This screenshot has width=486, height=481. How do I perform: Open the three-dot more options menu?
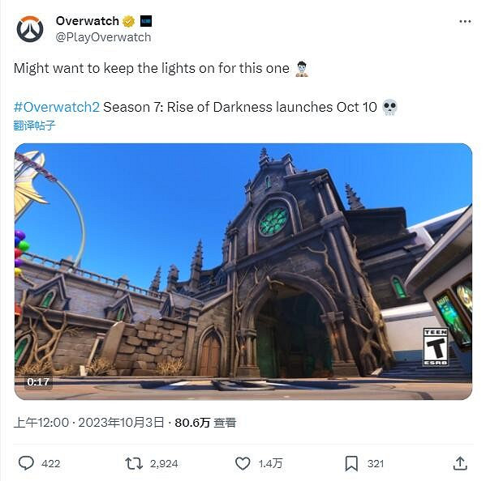[465, 21]
